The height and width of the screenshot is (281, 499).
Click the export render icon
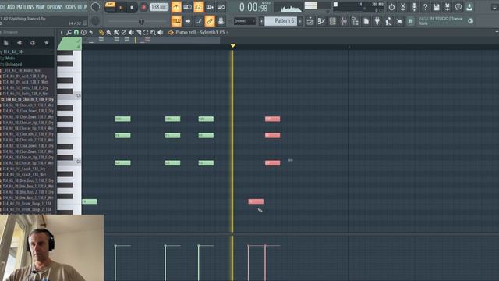click(x=447, y=7)
